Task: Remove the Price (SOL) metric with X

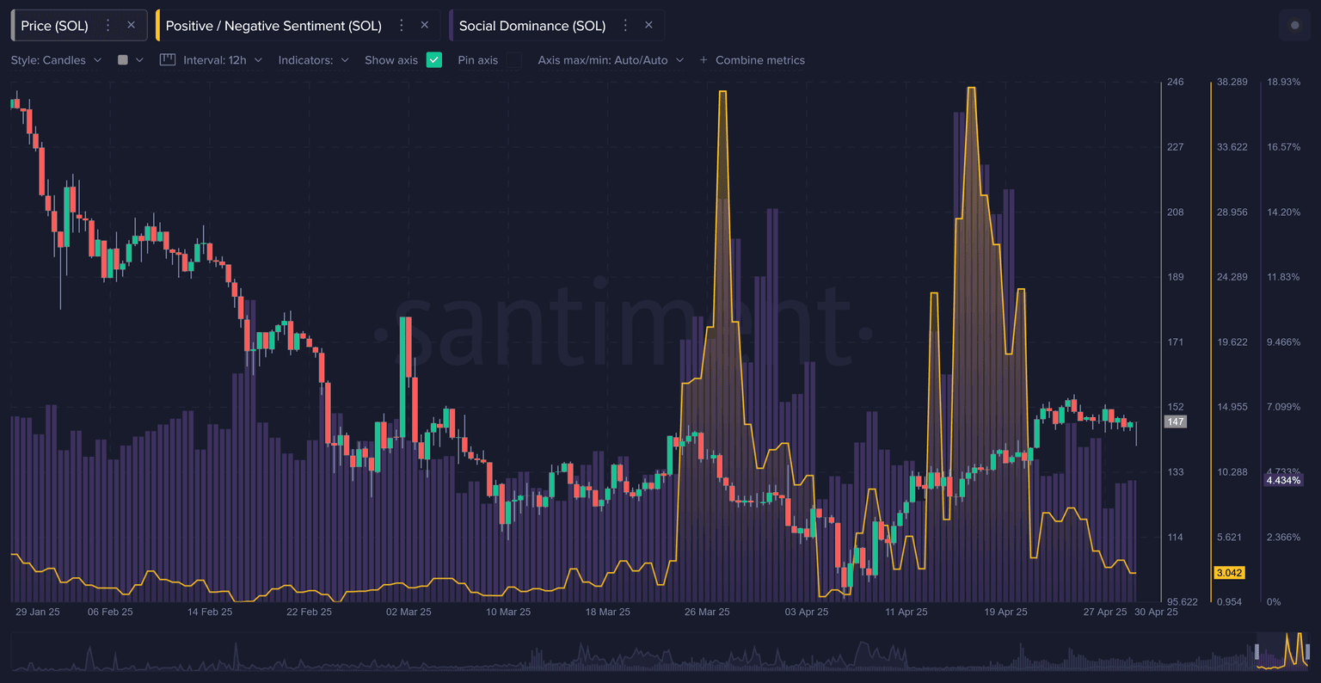Action: click(x=132, y=26)
